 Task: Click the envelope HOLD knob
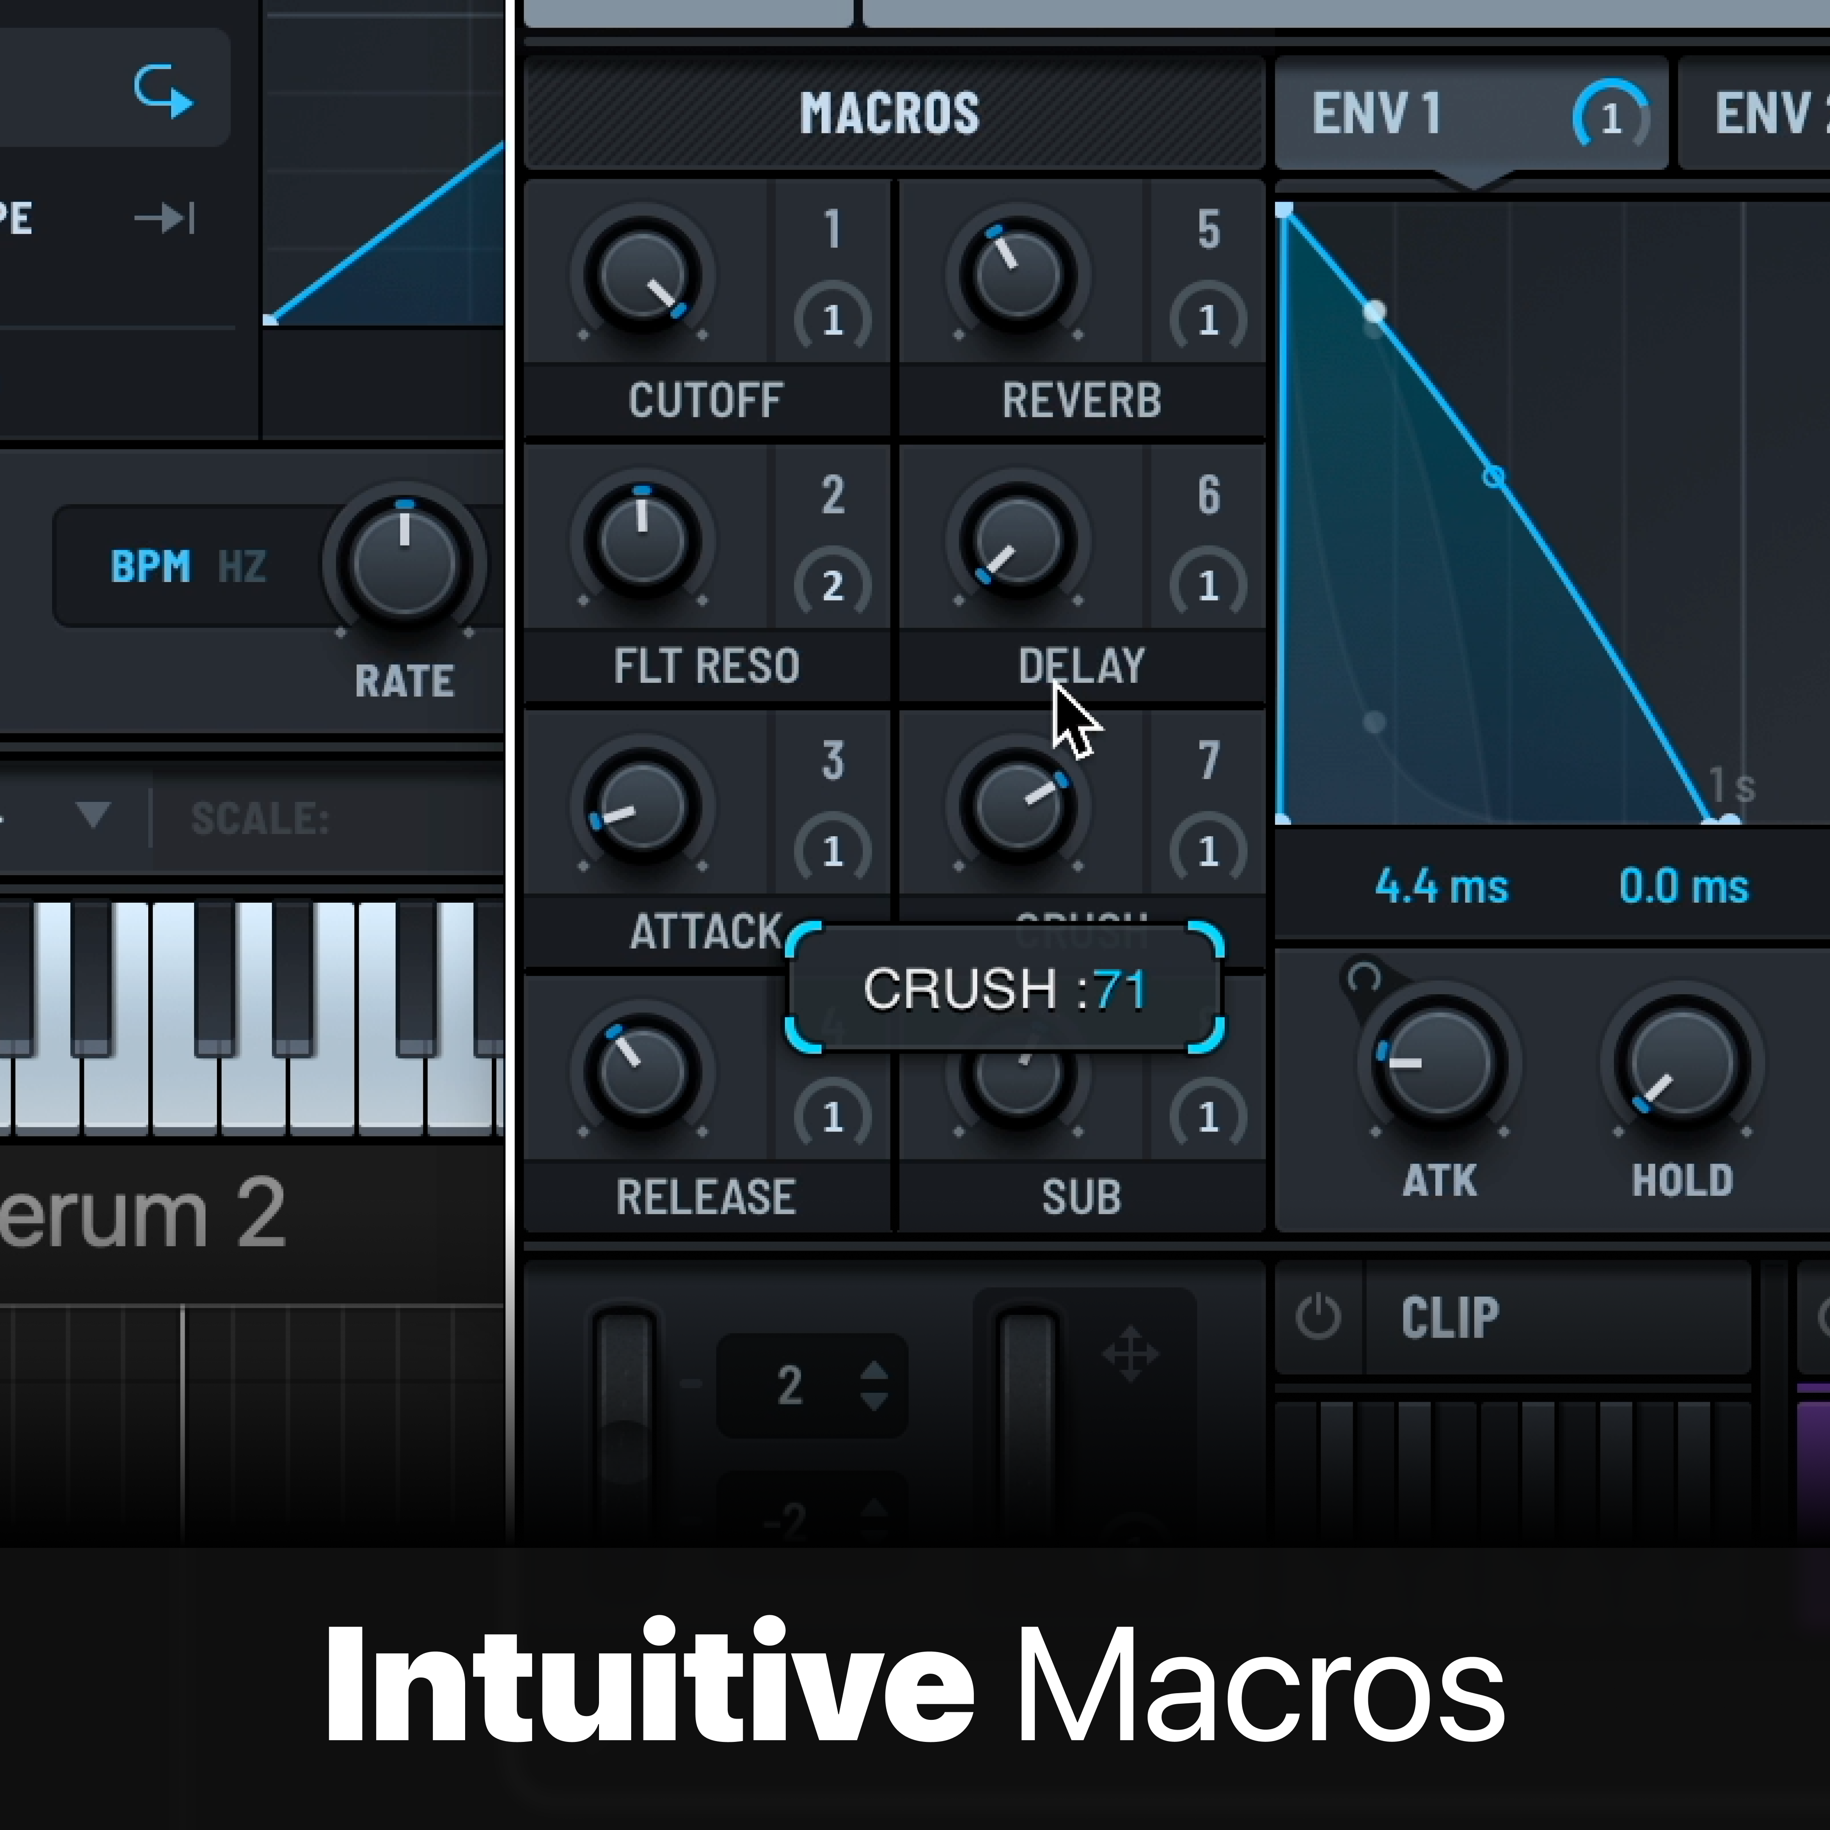tap(1682, 1063)
